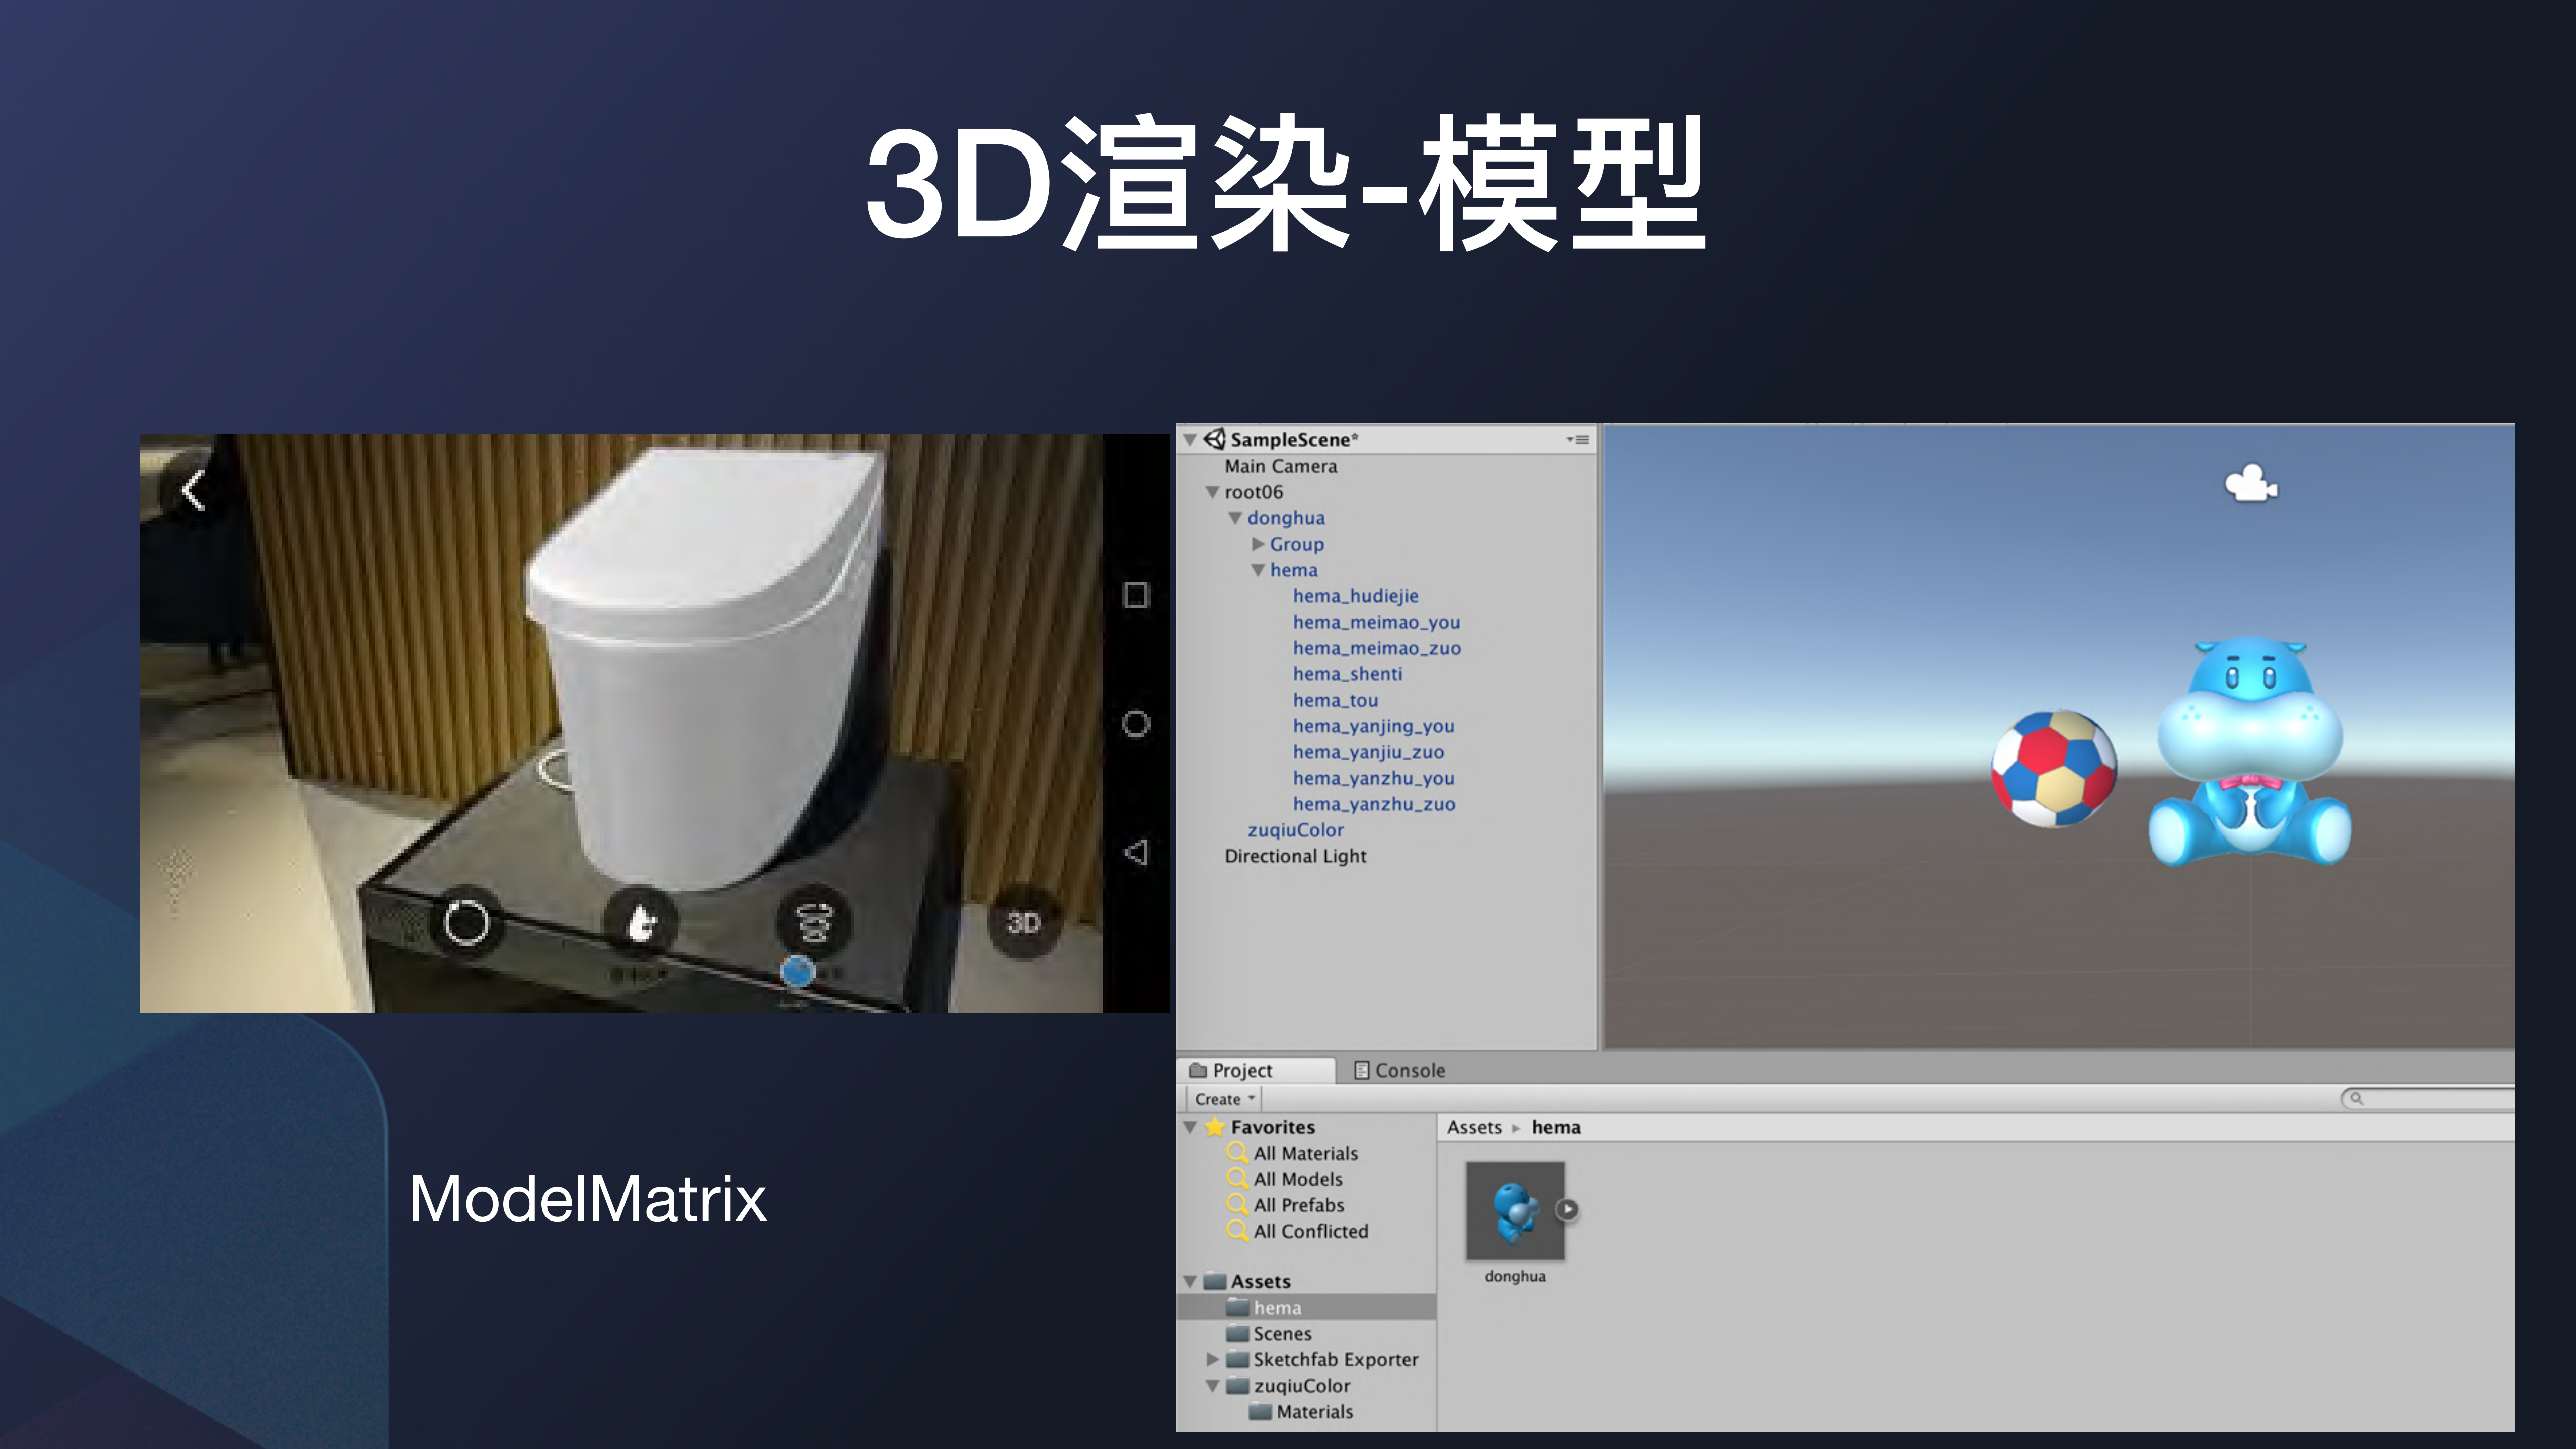Image resolution: width=2576 pixels, height=1449 pixels.
Task: Switch to the Console tab
Action: point(1399,1070)
